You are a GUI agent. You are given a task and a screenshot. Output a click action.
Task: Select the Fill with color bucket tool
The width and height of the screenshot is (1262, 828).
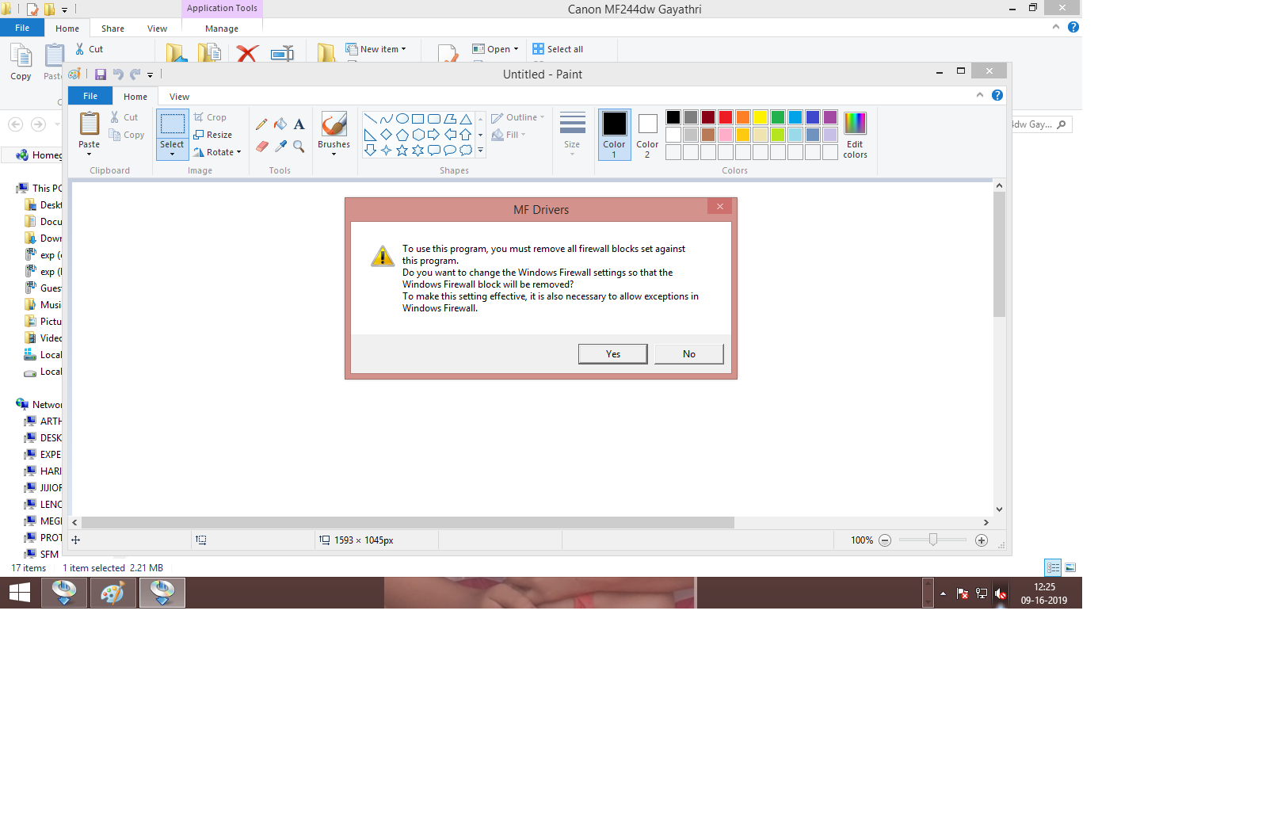pyautogui.click(x=280, y=124)
